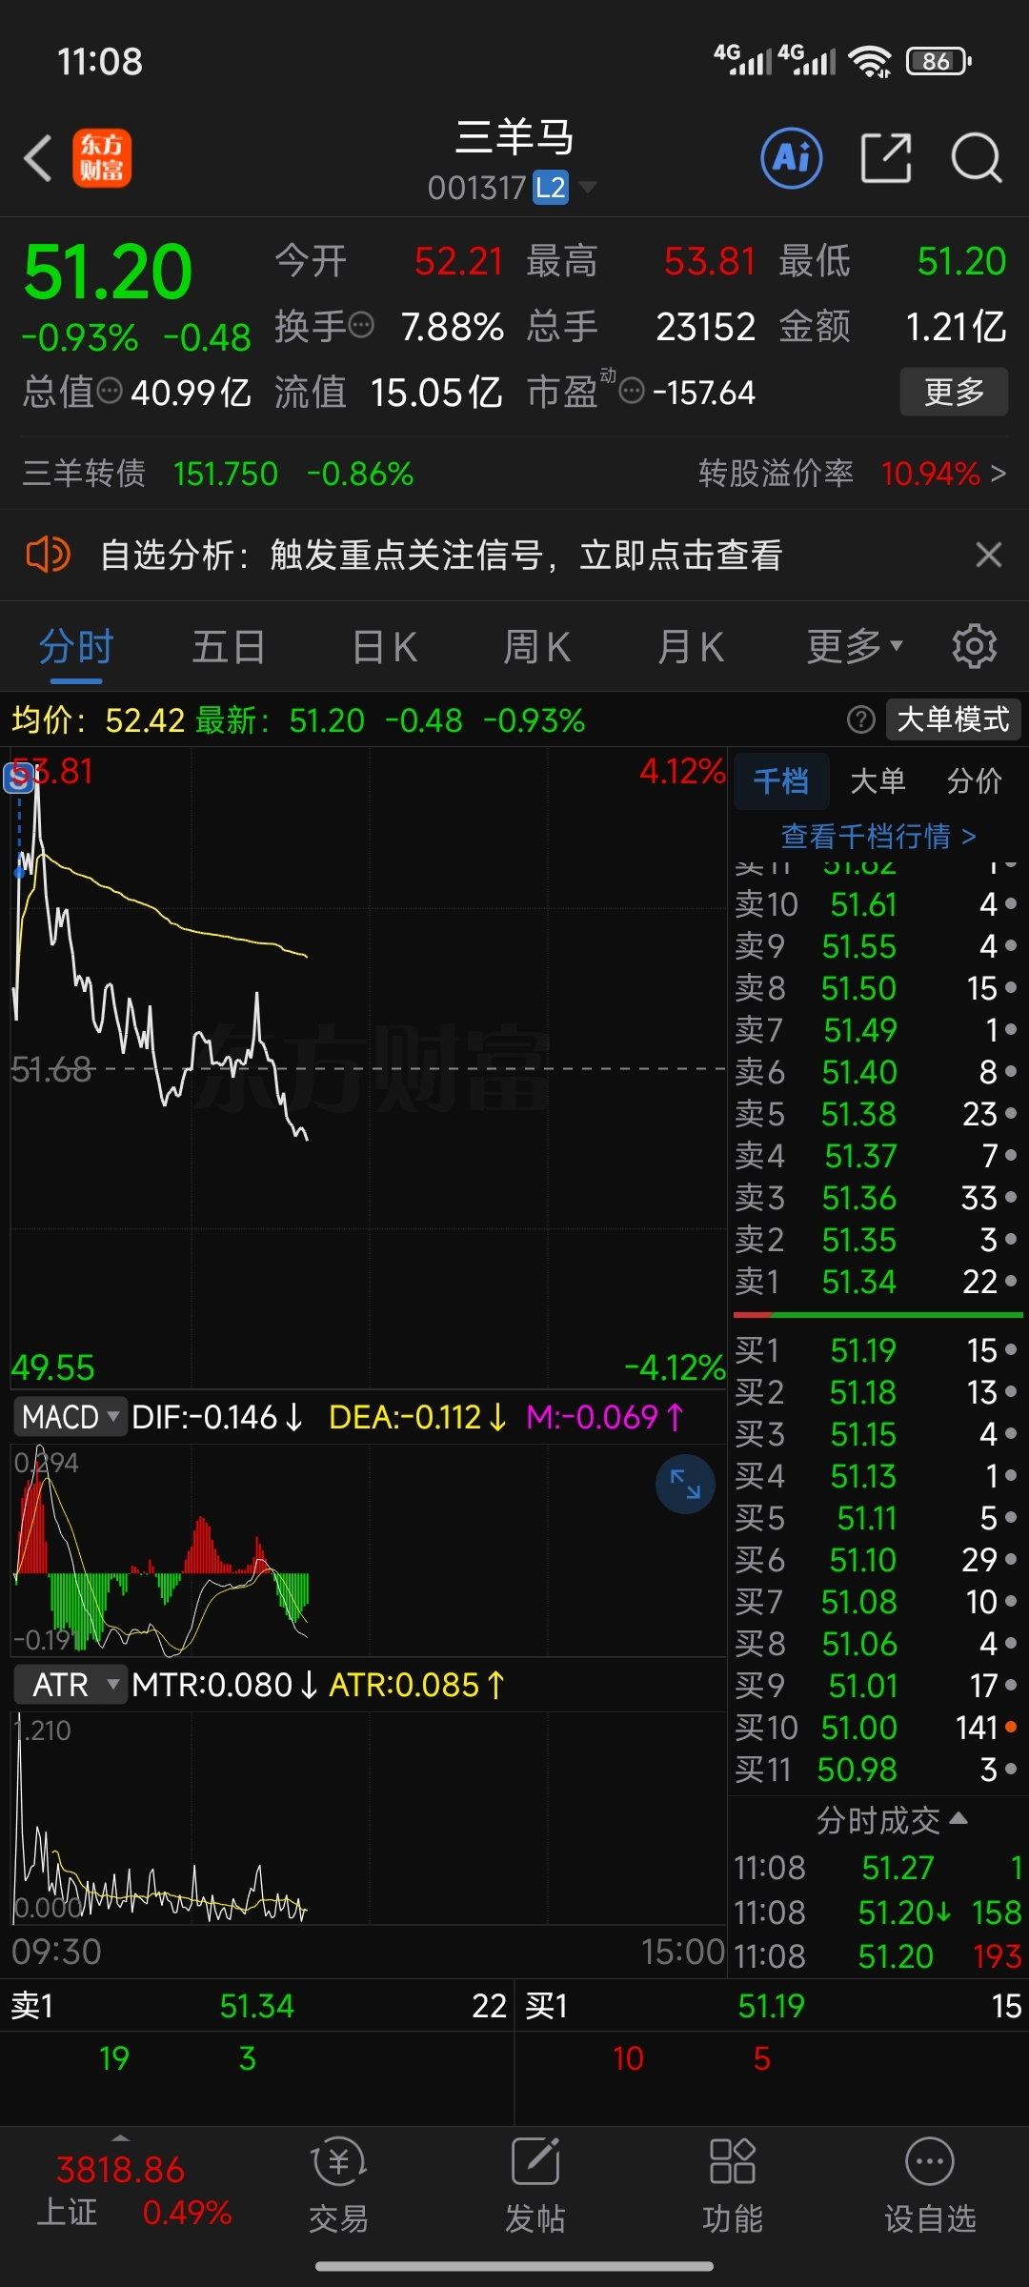Dismiss the 自选分析 notification banner
Viewport: 1029px width, 2287px height.
point(989,554)
